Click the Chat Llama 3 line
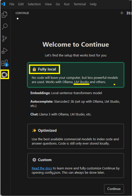Image resolution: width=132 pixels, height=196 pixels. tap(61, 114)
